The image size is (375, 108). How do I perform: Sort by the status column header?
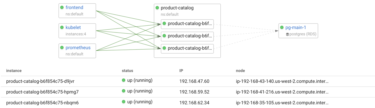(x=127, y=71)
